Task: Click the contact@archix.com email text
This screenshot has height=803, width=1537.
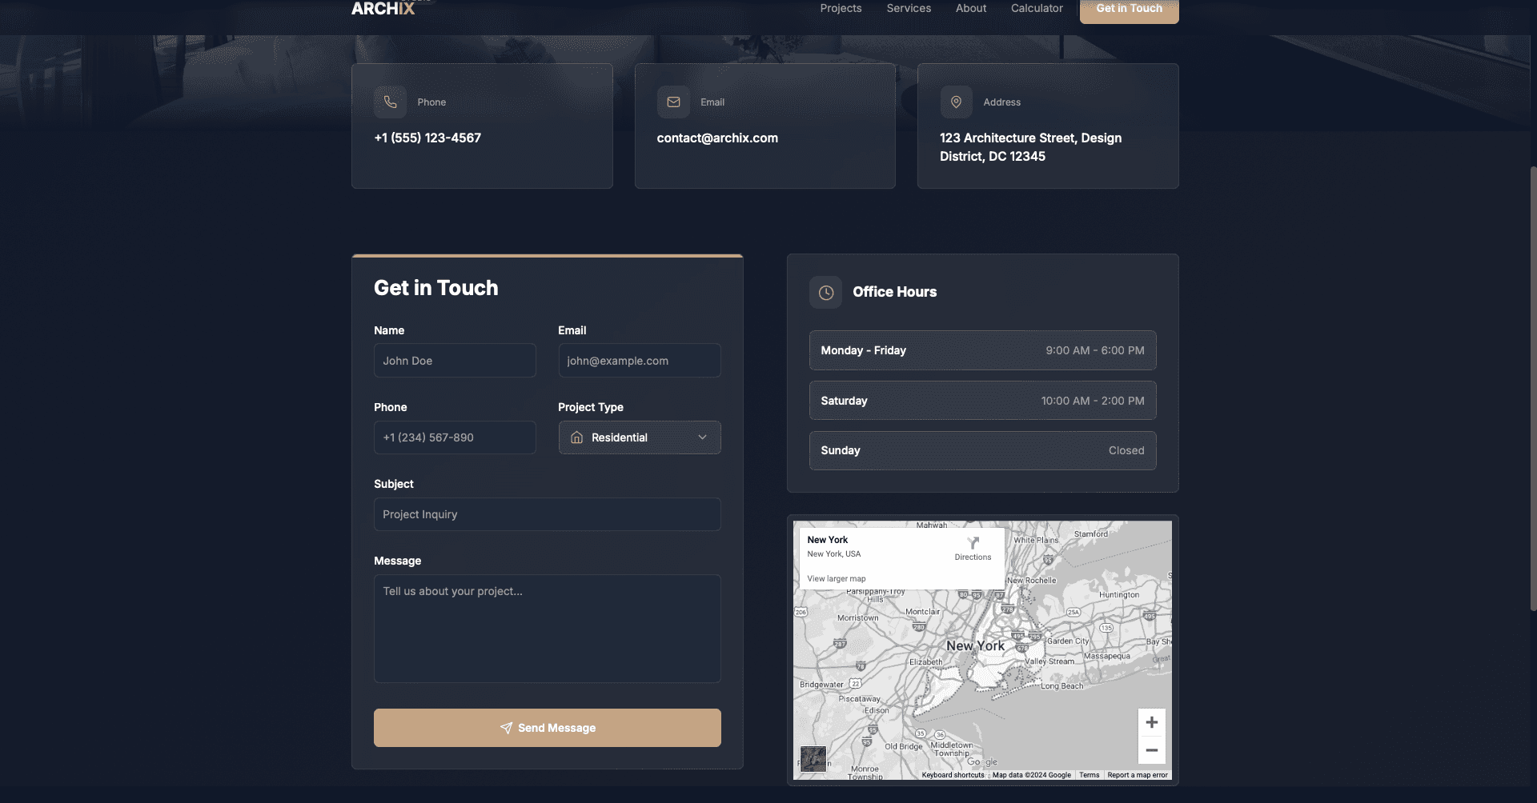Action: 717,138
